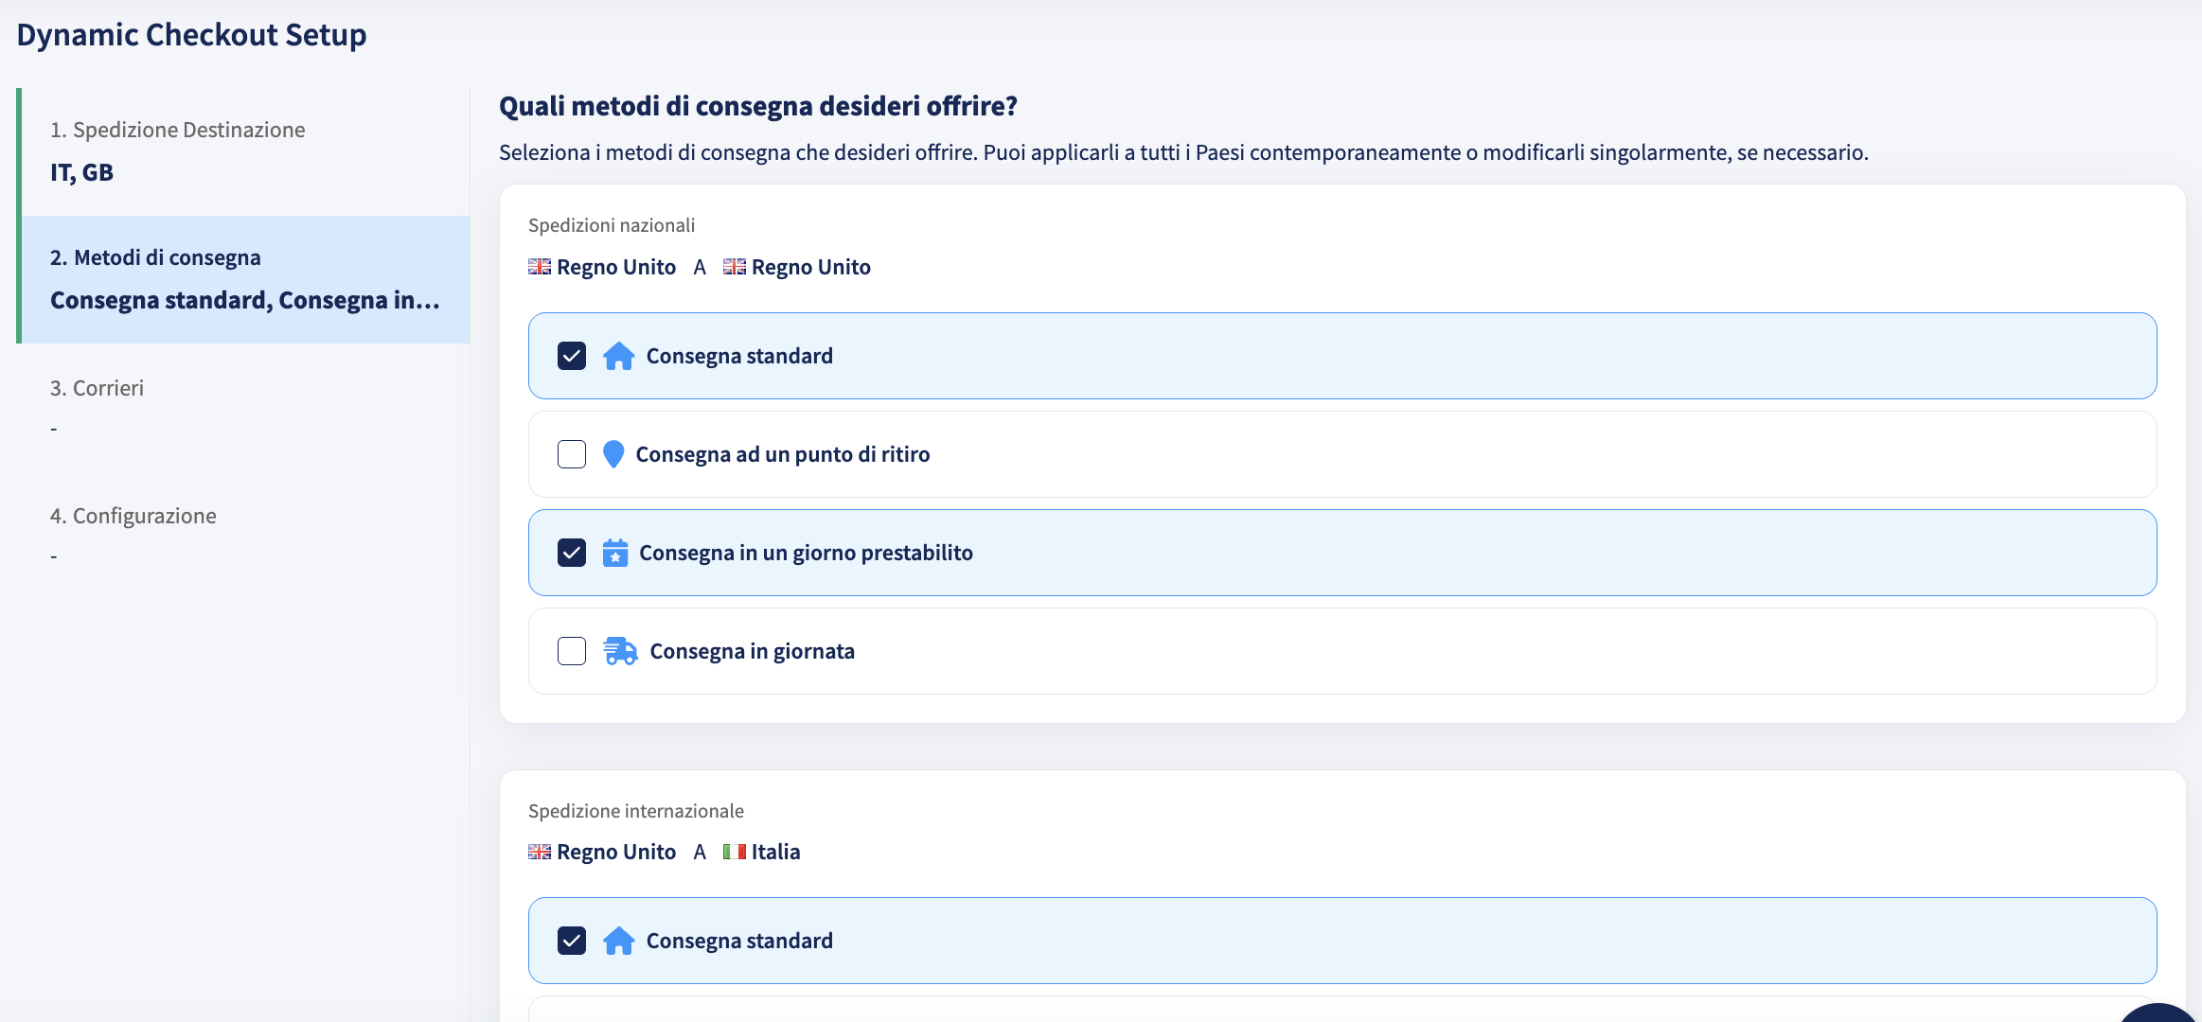Click the 'Consegna in un giorno prestabilito' label
The width and height of the screenshot is (2202, 1022).
pyautogui.click(x=806, y=553)
